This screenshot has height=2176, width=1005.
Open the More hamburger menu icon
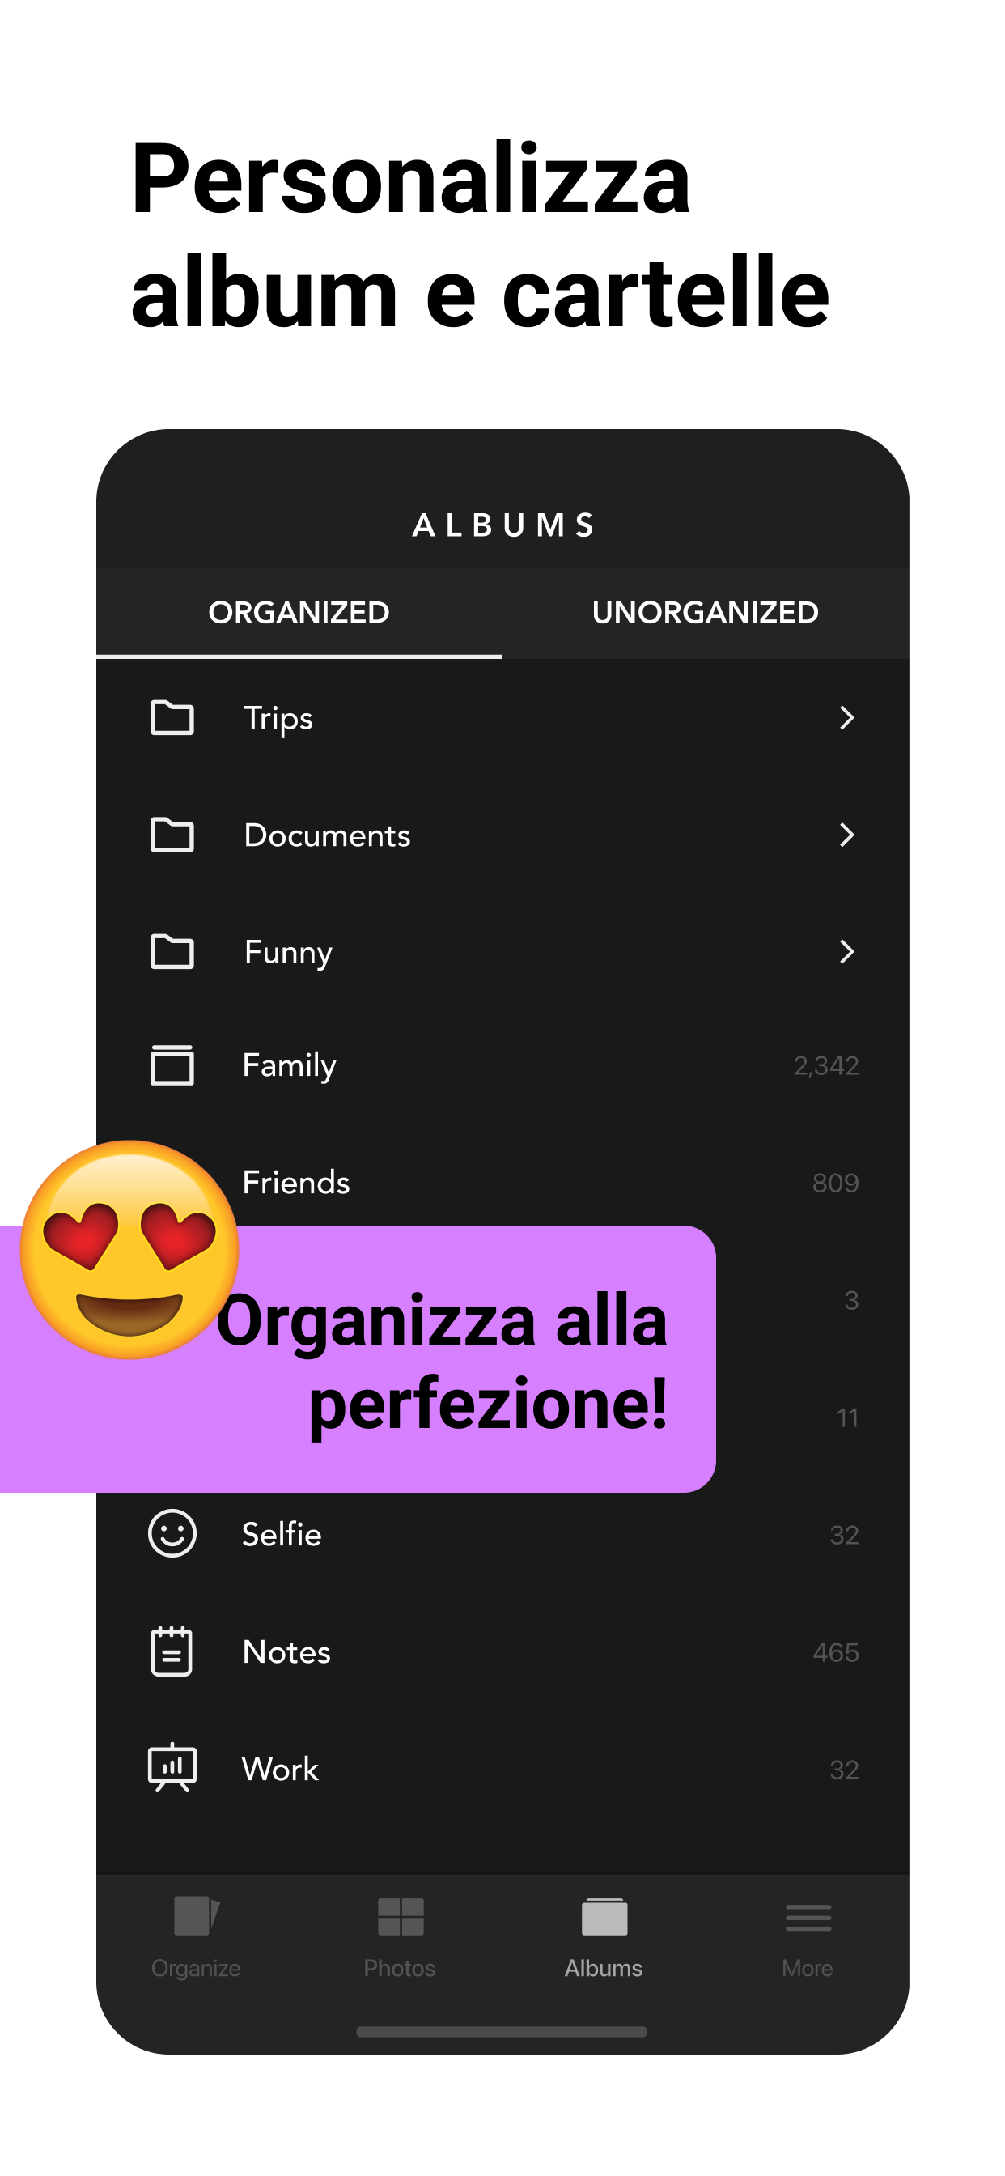pos(808,1917)
